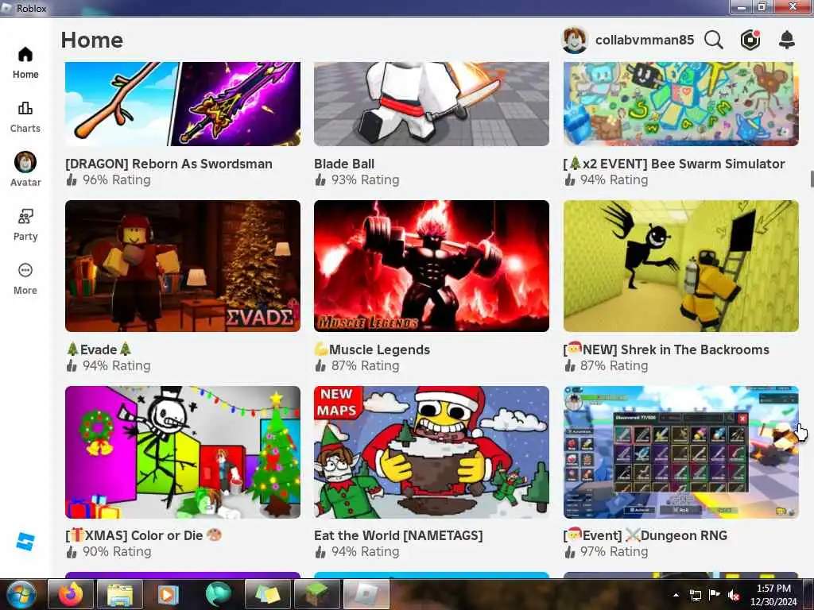Viewport: 814px width, 610px height.
Task: Click Muscle Legends '87% Rating' text
Action: [366, 365]
